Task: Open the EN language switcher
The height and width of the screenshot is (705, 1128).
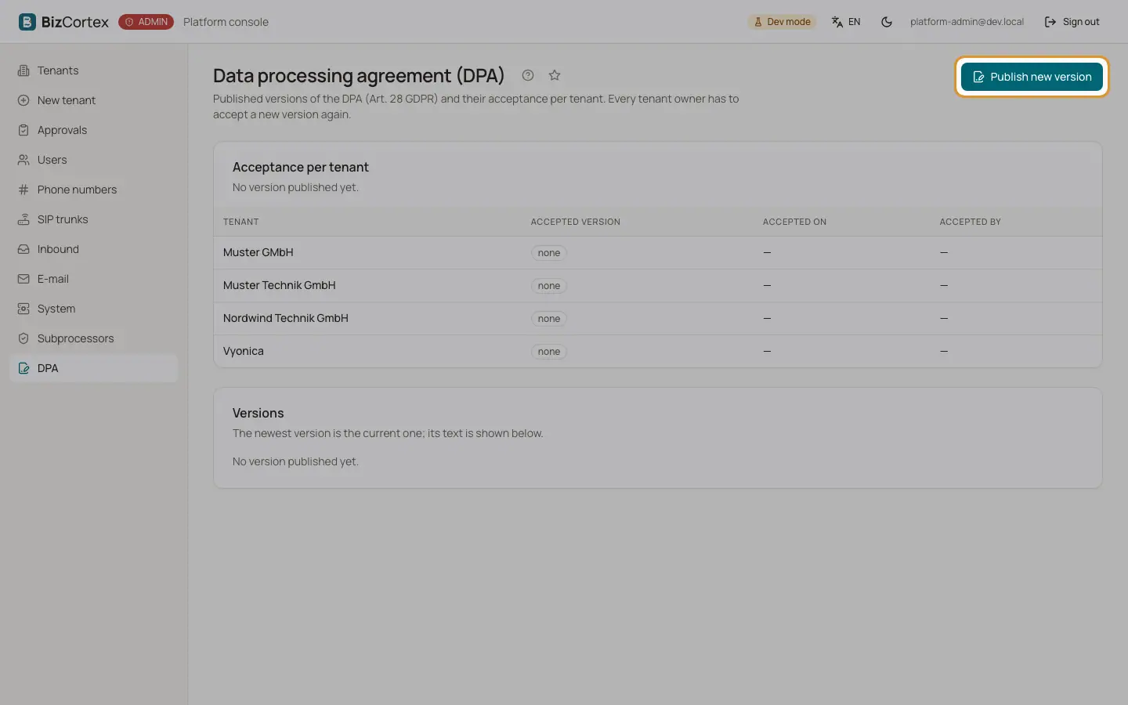Action: 846,22
